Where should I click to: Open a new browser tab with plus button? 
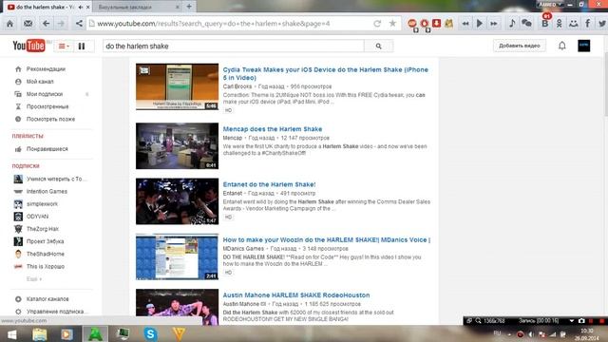coord(189,7)
